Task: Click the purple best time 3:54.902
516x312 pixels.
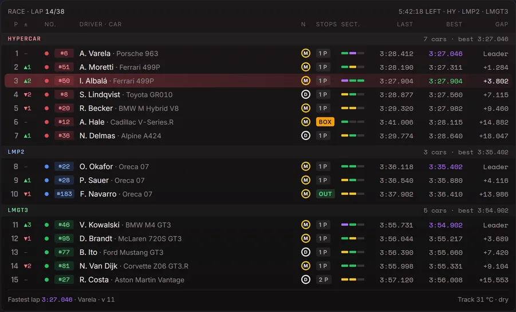Action: coord(446,225)
